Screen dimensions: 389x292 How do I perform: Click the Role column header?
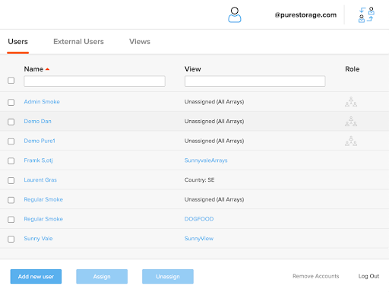point(352,69)
